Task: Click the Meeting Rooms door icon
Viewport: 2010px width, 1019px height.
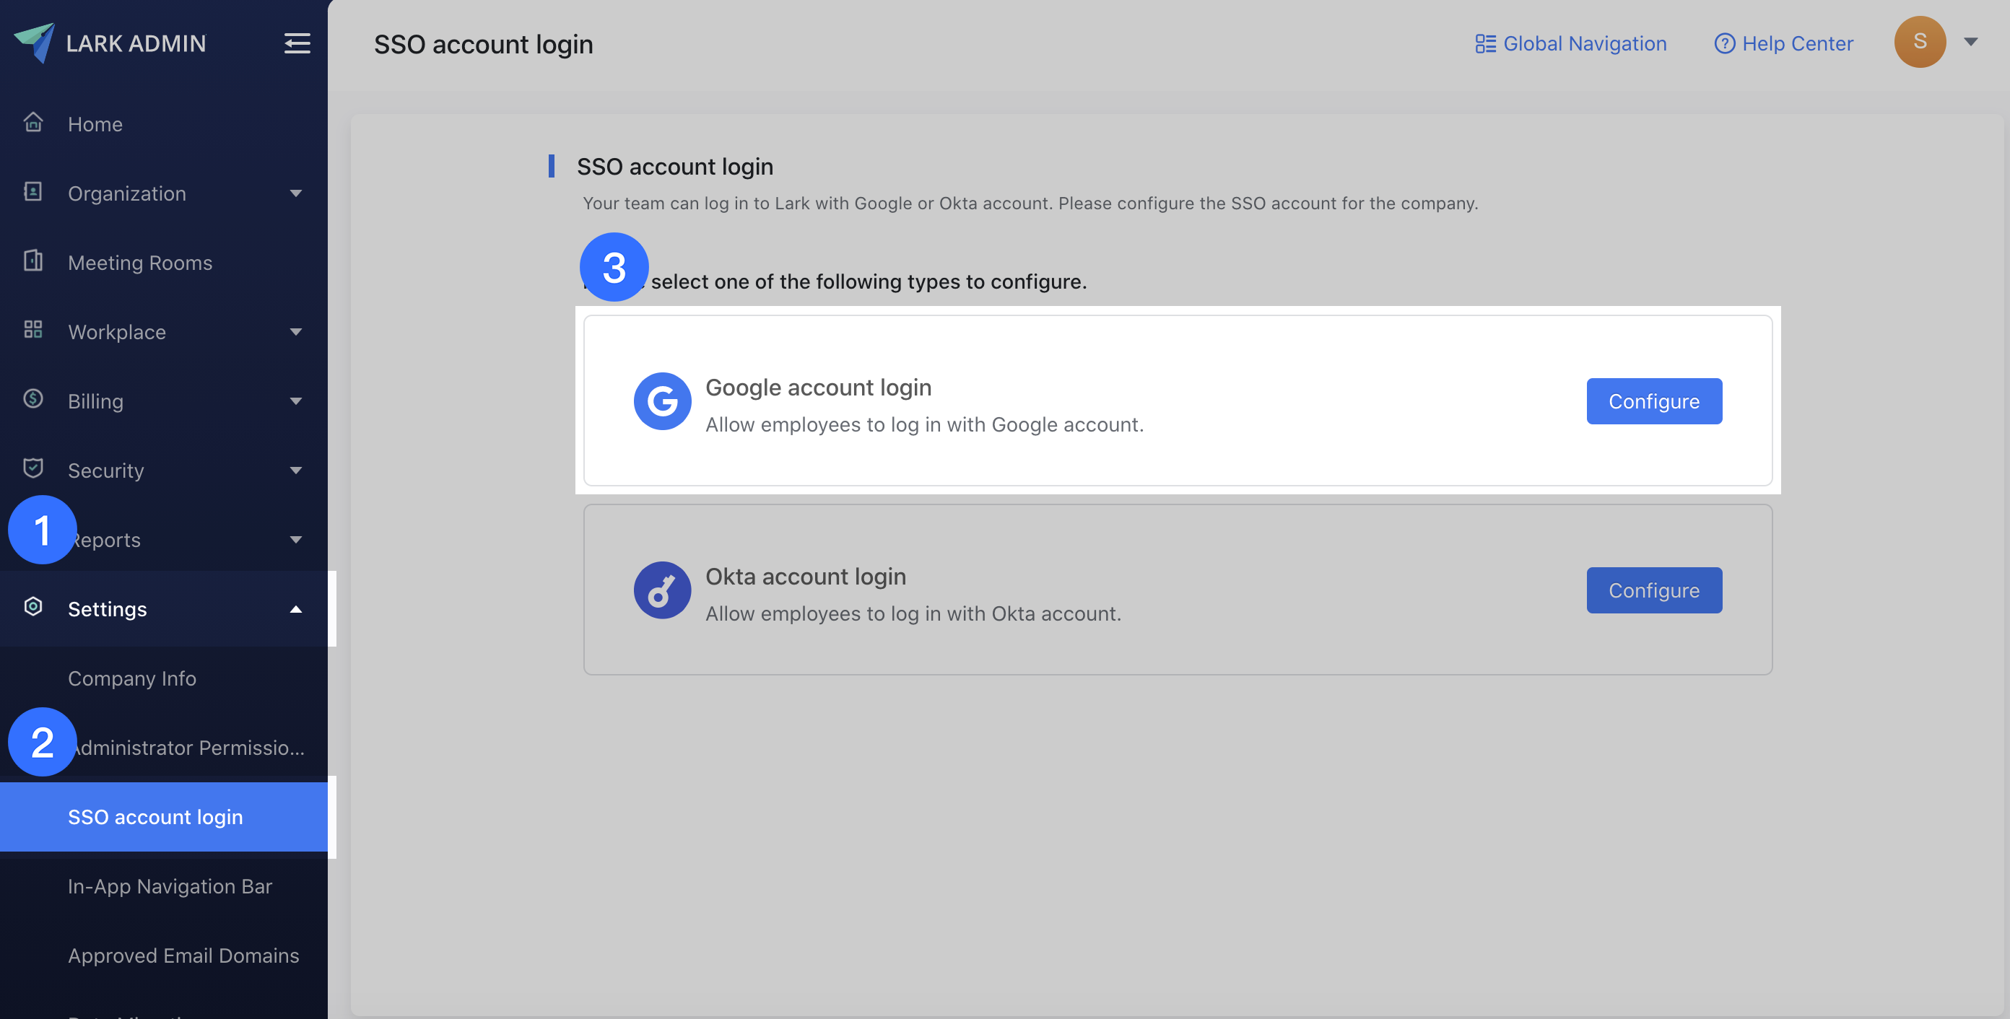Action: click(32, 261)
